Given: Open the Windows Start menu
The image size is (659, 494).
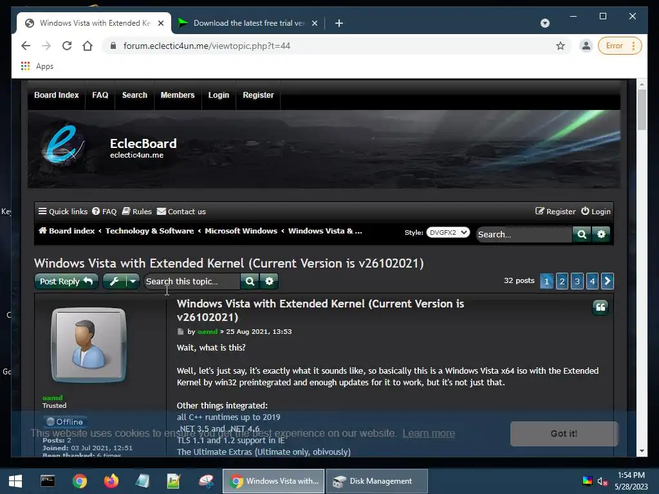Looking at the screenshot, I should coord(15,481).
